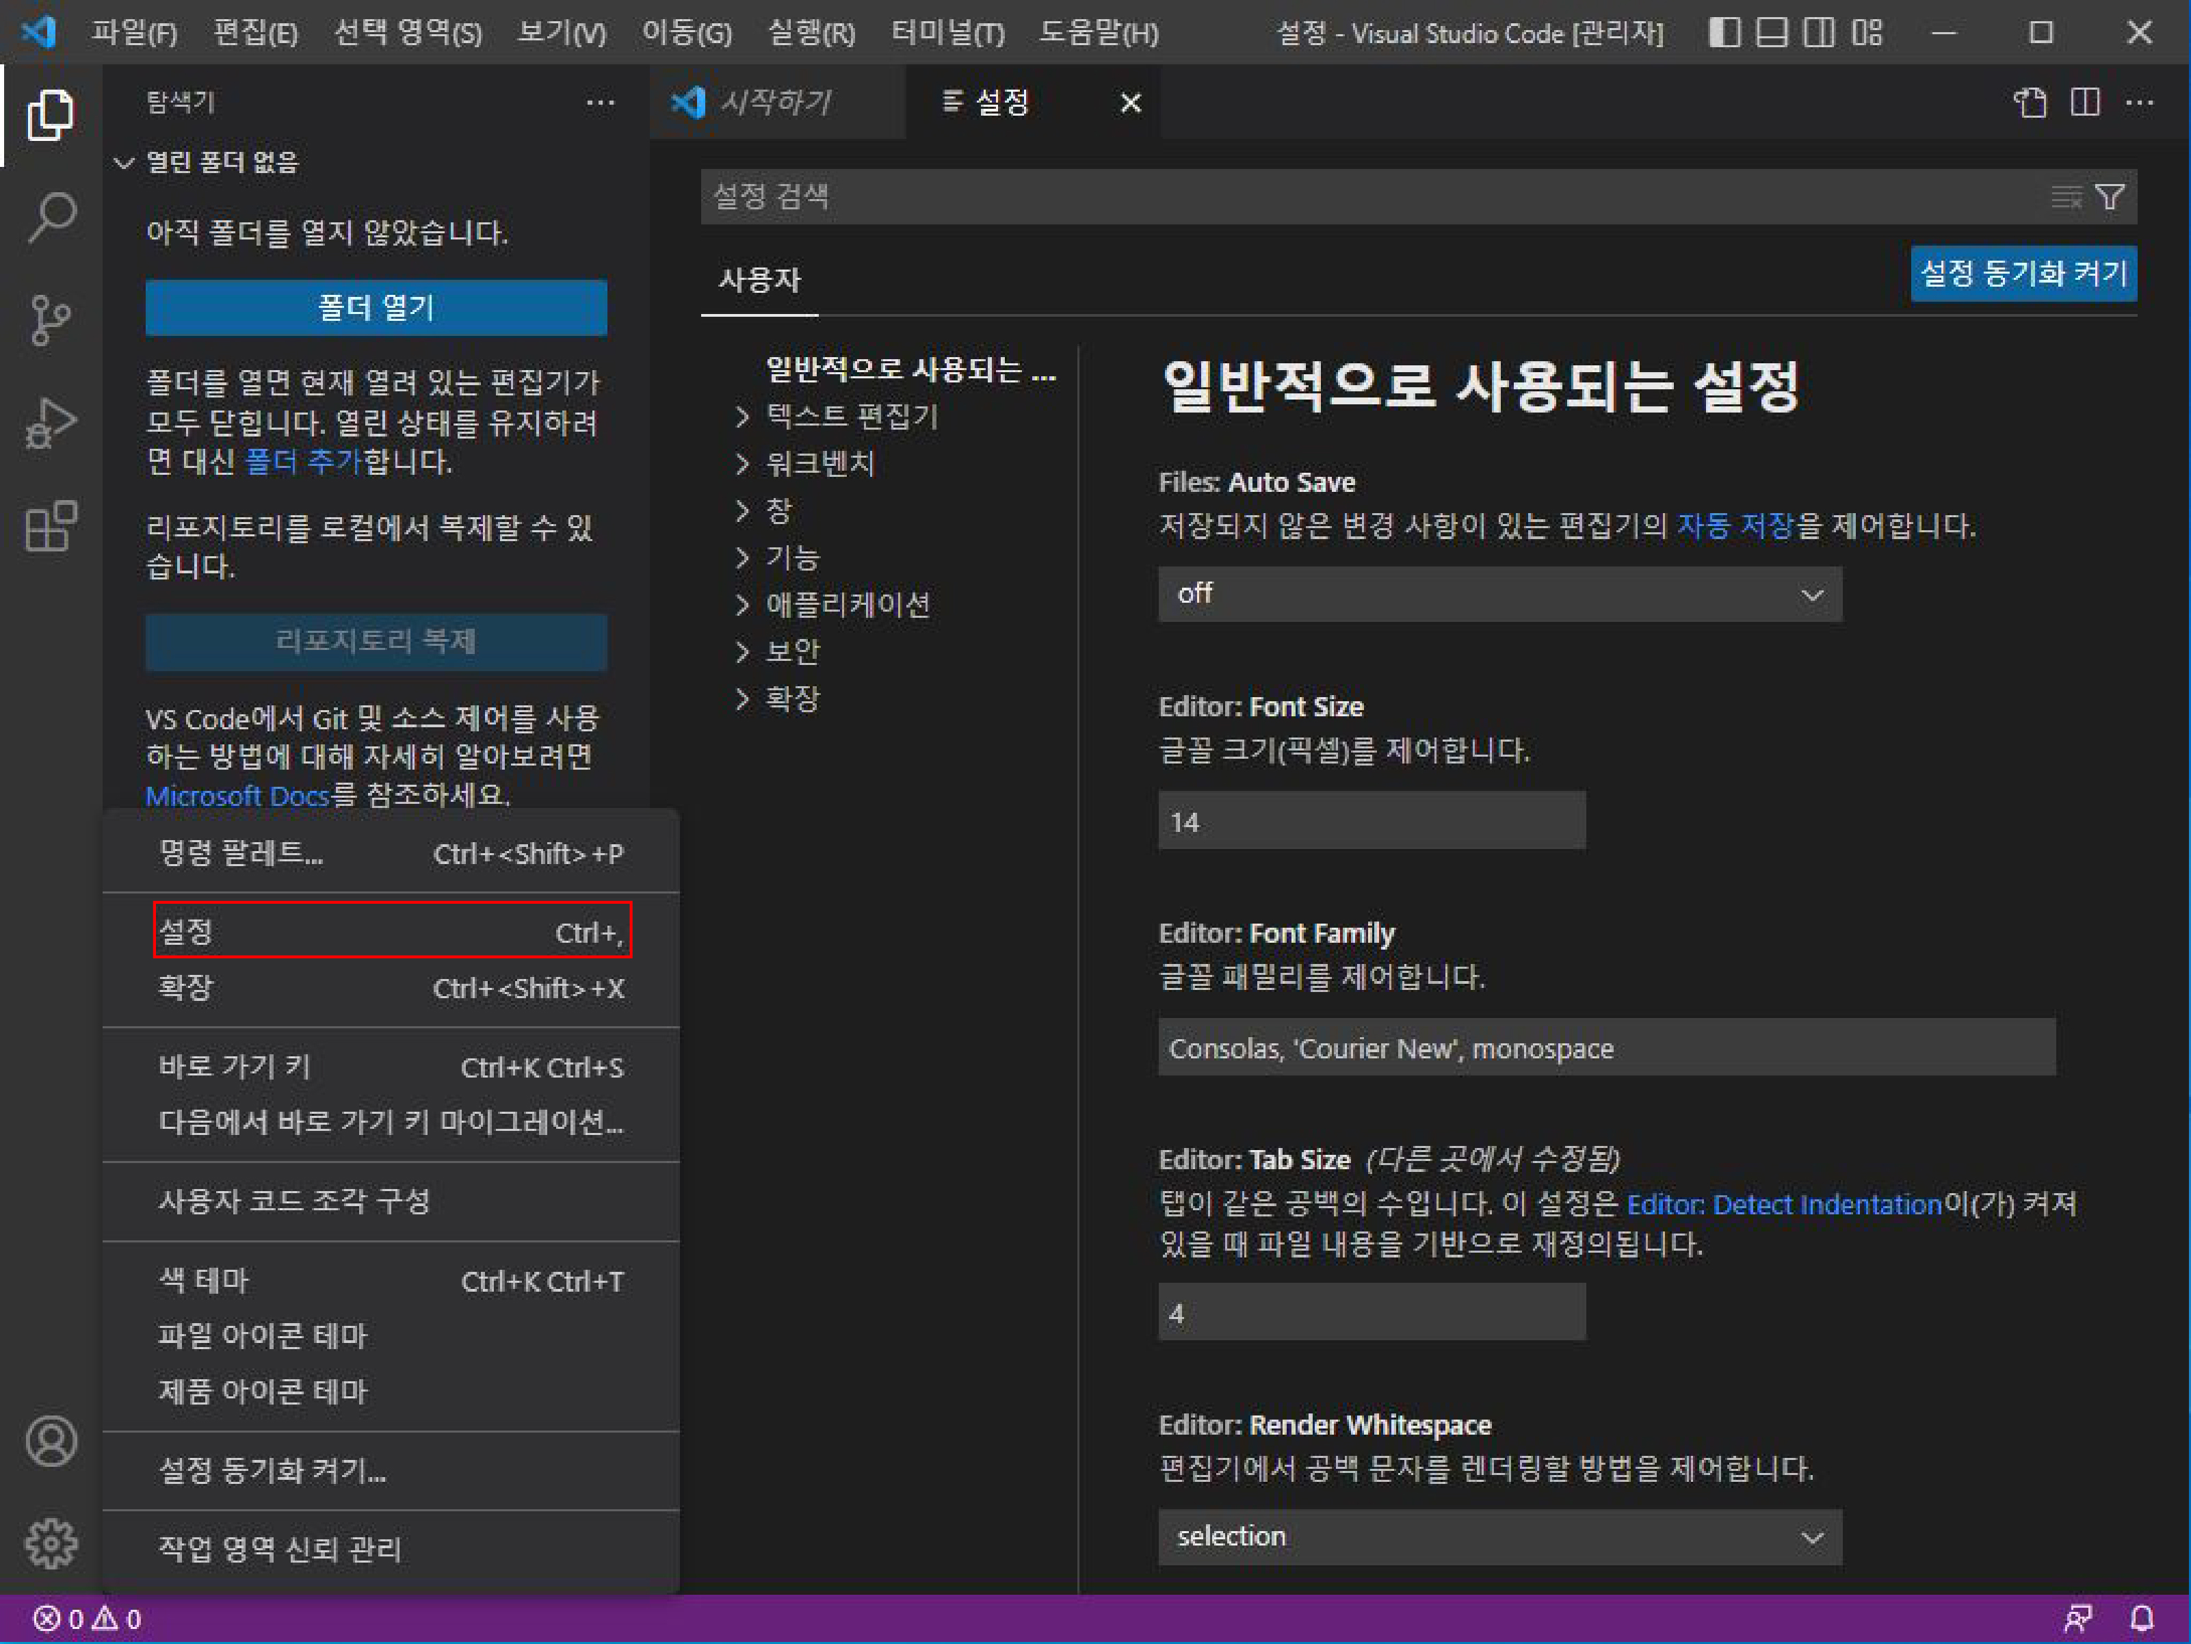2191x1644 pixels.
Task: Choose 색 테마 menu entry
Action: click(x=391, y=1281)
